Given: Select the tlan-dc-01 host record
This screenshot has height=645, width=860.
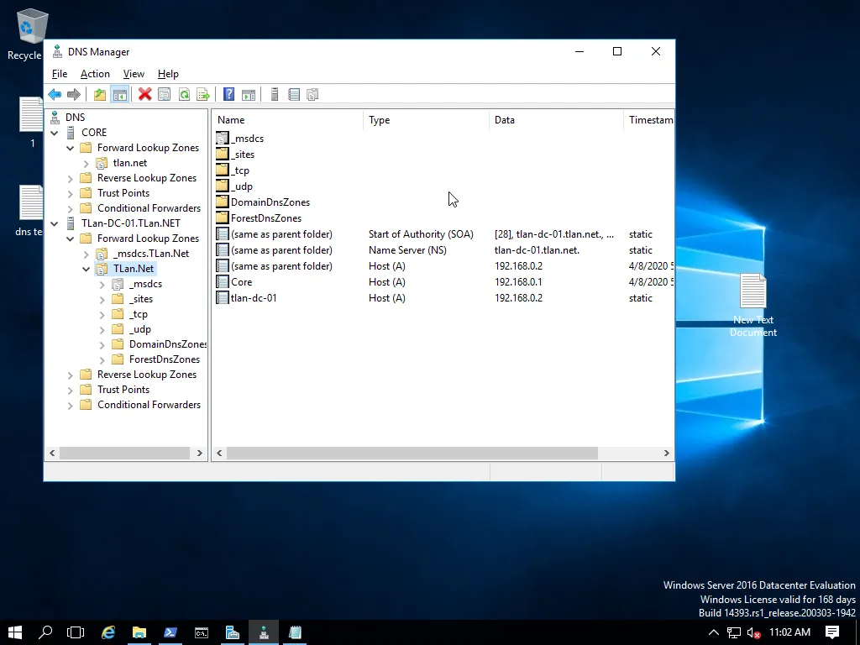Looking at the screenshot, I should pos(444,298).
